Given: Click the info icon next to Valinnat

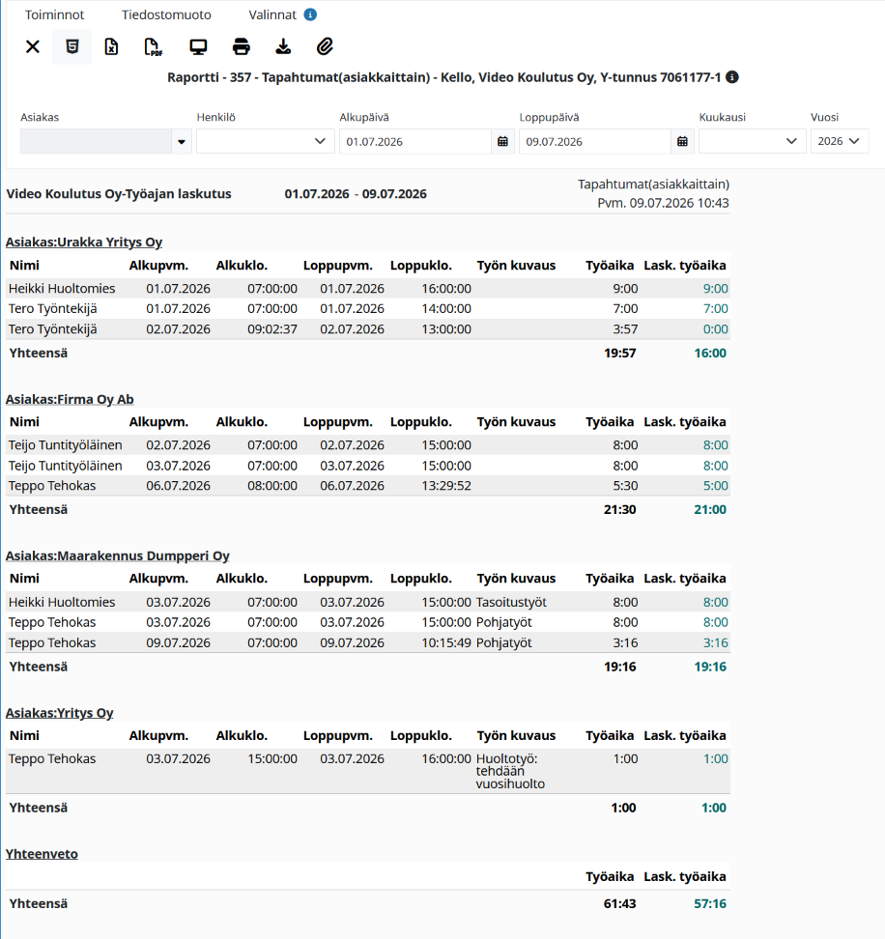Looking at the screenshot, I should (310, 14).
